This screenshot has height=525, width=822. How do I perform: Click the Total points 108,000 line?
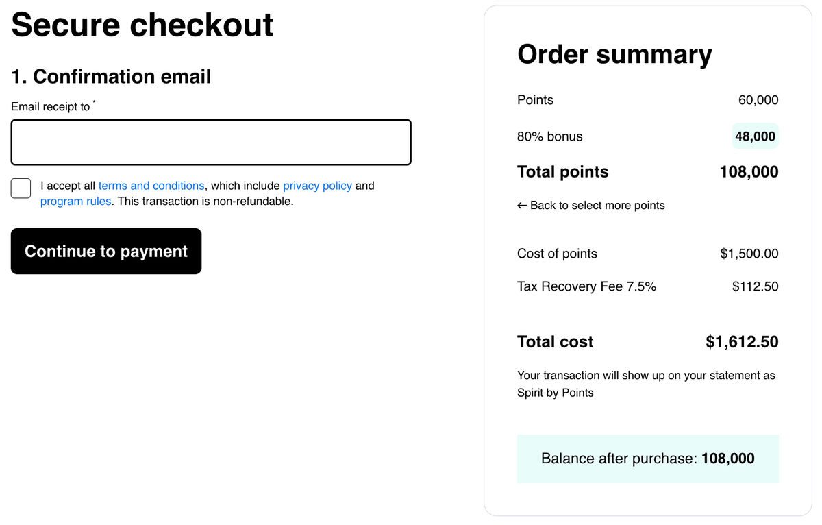click(647, 171)
